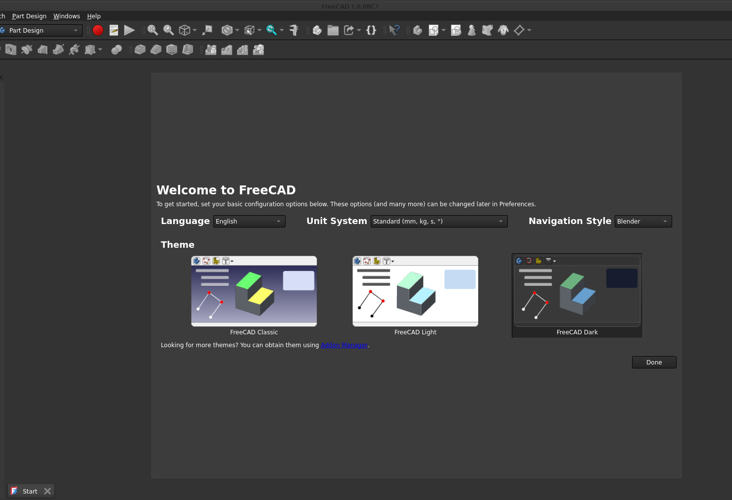Image resolution: width=732 pixels, height=500 pixels.
Task: Select the Subtractive Helix tool
Action: 74,49
